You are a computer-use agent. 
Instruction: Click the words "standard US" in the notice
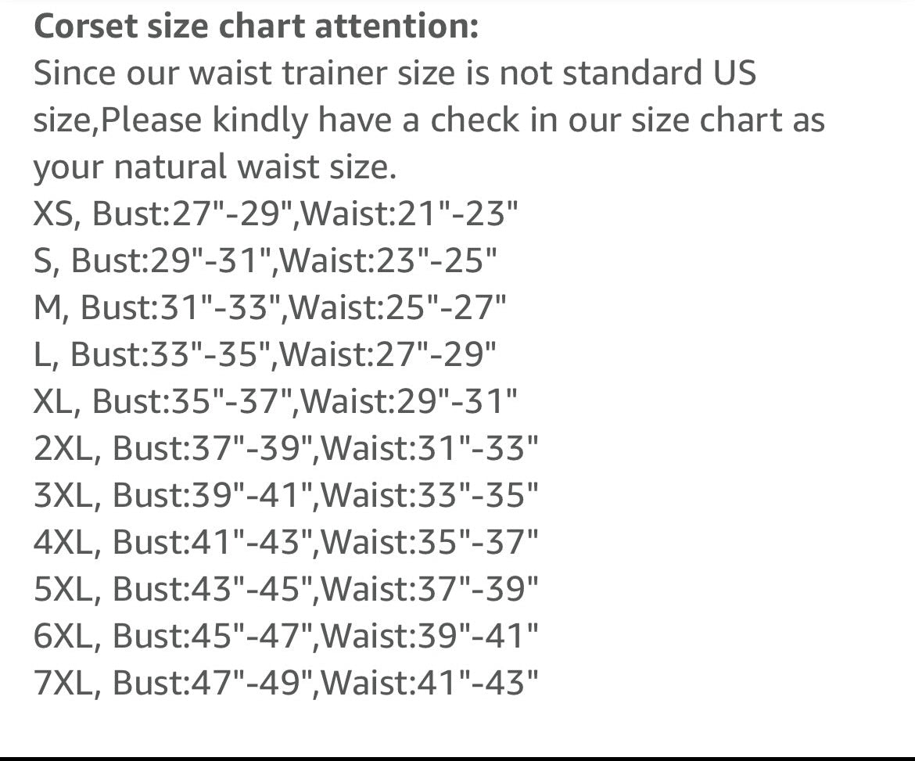pos(659,74)
